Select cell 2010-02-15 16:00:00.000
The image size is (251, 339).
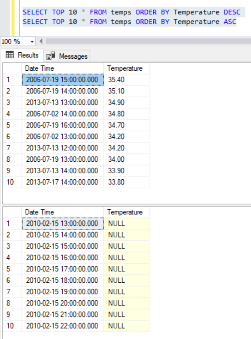pos(63,258)
